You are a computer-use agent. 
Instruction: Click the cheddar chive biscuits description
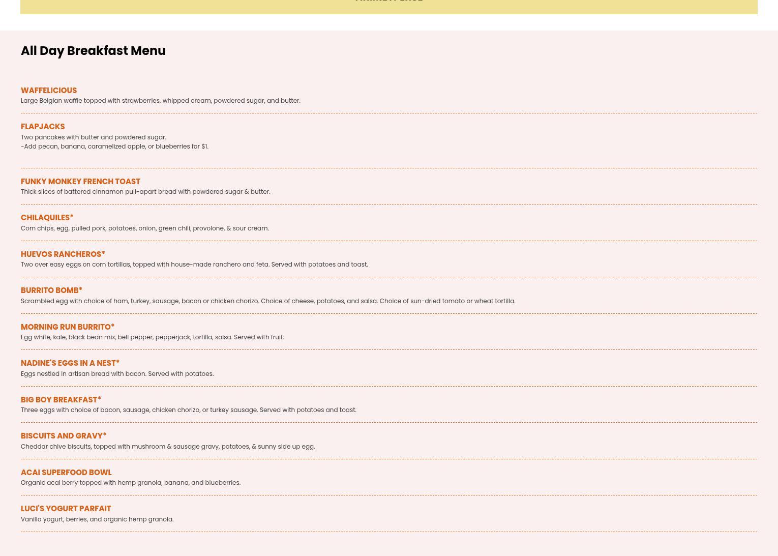167,447
